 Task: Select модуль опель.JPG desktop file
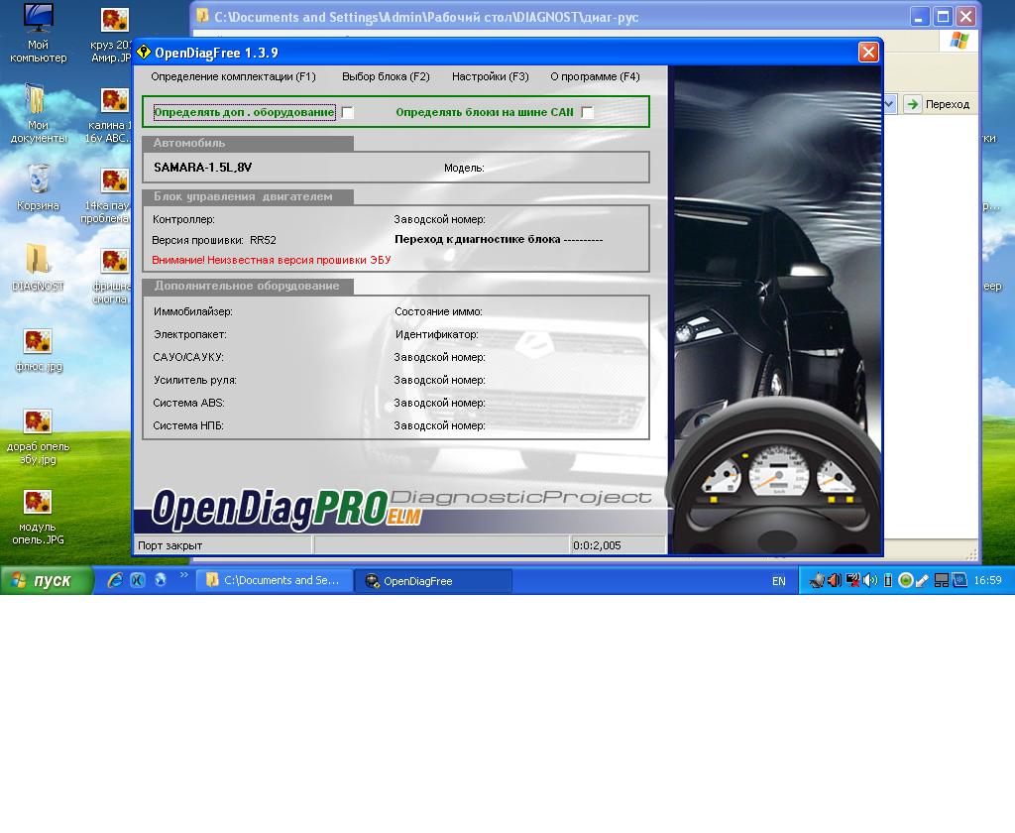39,517
